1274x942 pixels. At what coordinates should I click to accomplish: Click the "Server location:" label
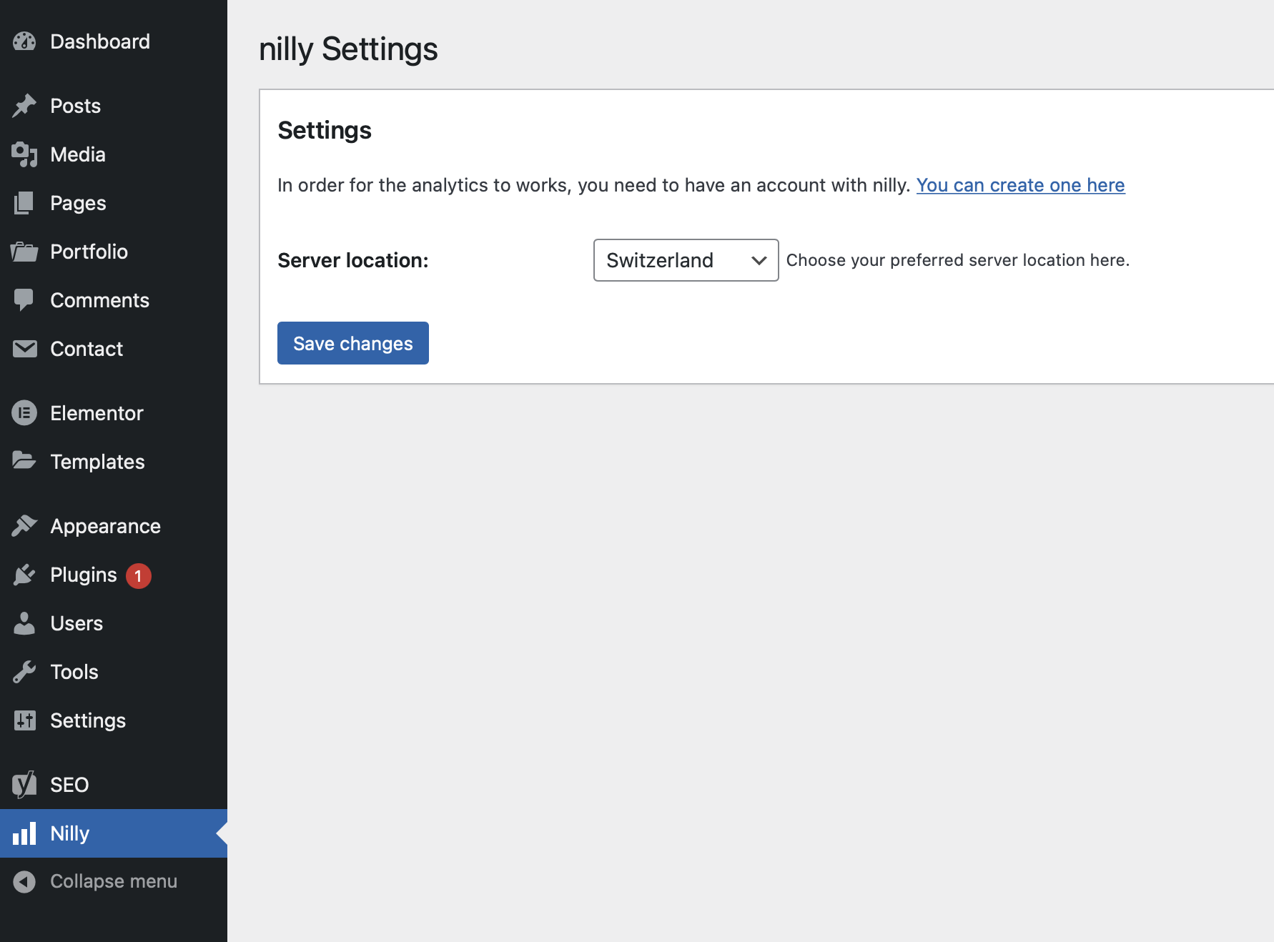(x=353, y=260)
